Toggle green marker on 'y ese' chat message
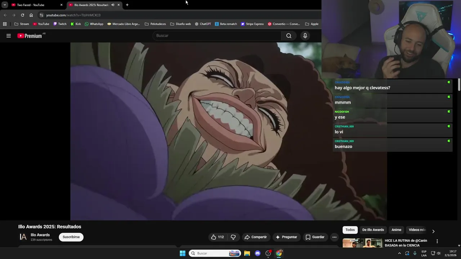This screenshot has height=259, width=461. (449, 112)
